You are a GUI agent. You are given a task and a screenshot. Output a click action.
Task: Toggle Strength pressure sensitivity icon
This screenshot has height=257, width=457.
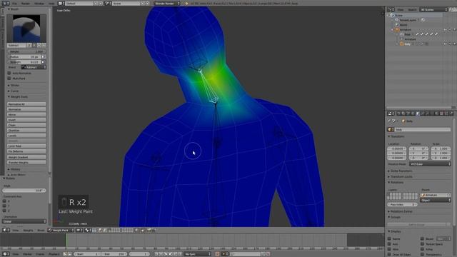[43, 62]
